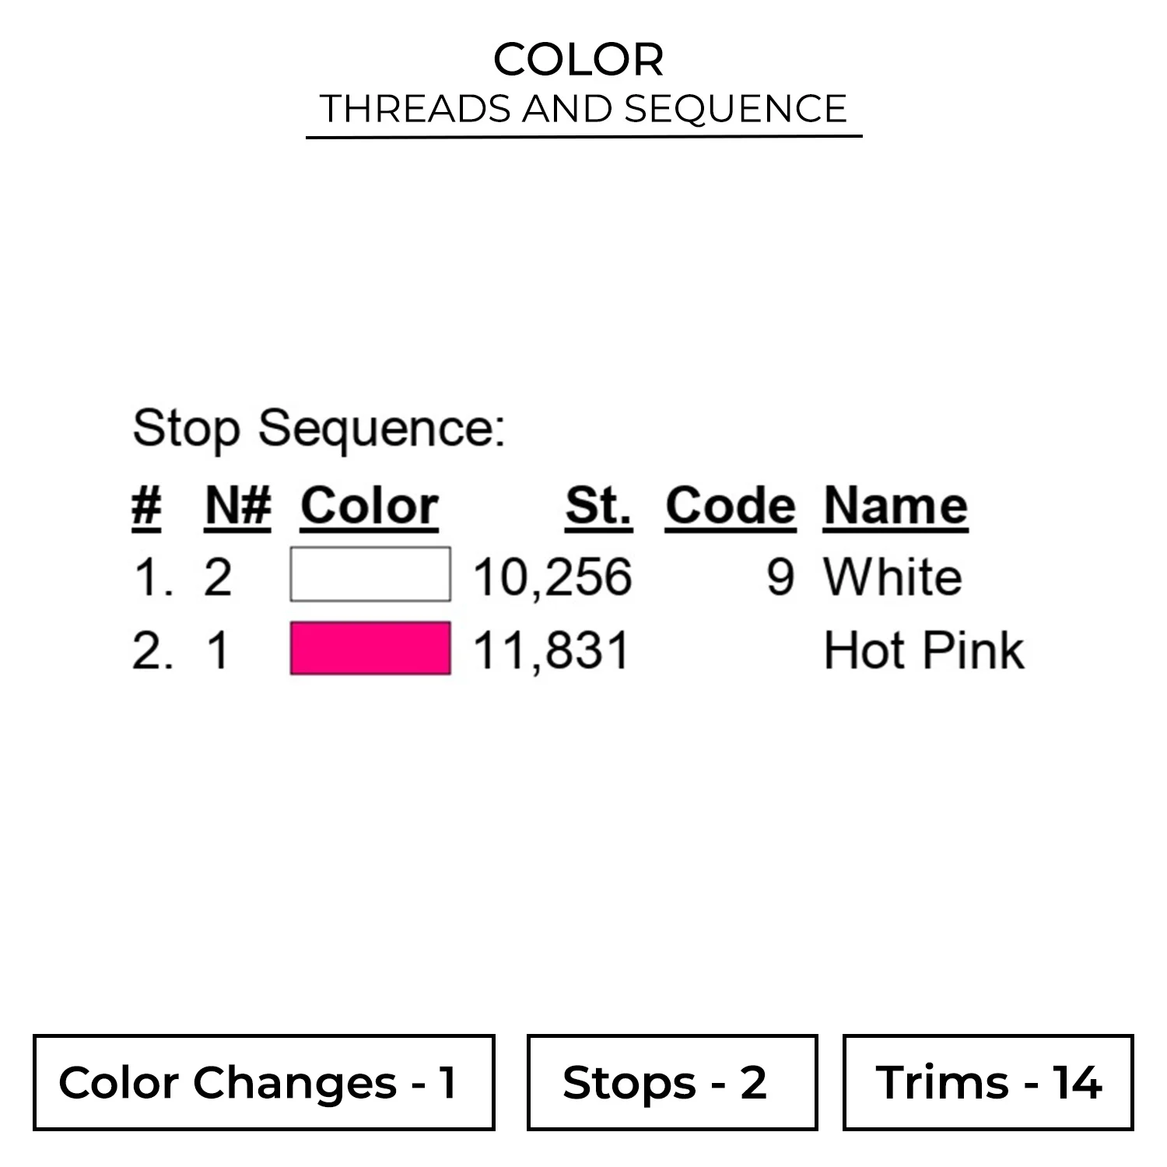Viewport: 1167px width, 1167px height.
Task: Click the COLOR title text
Action: point(579,59)
